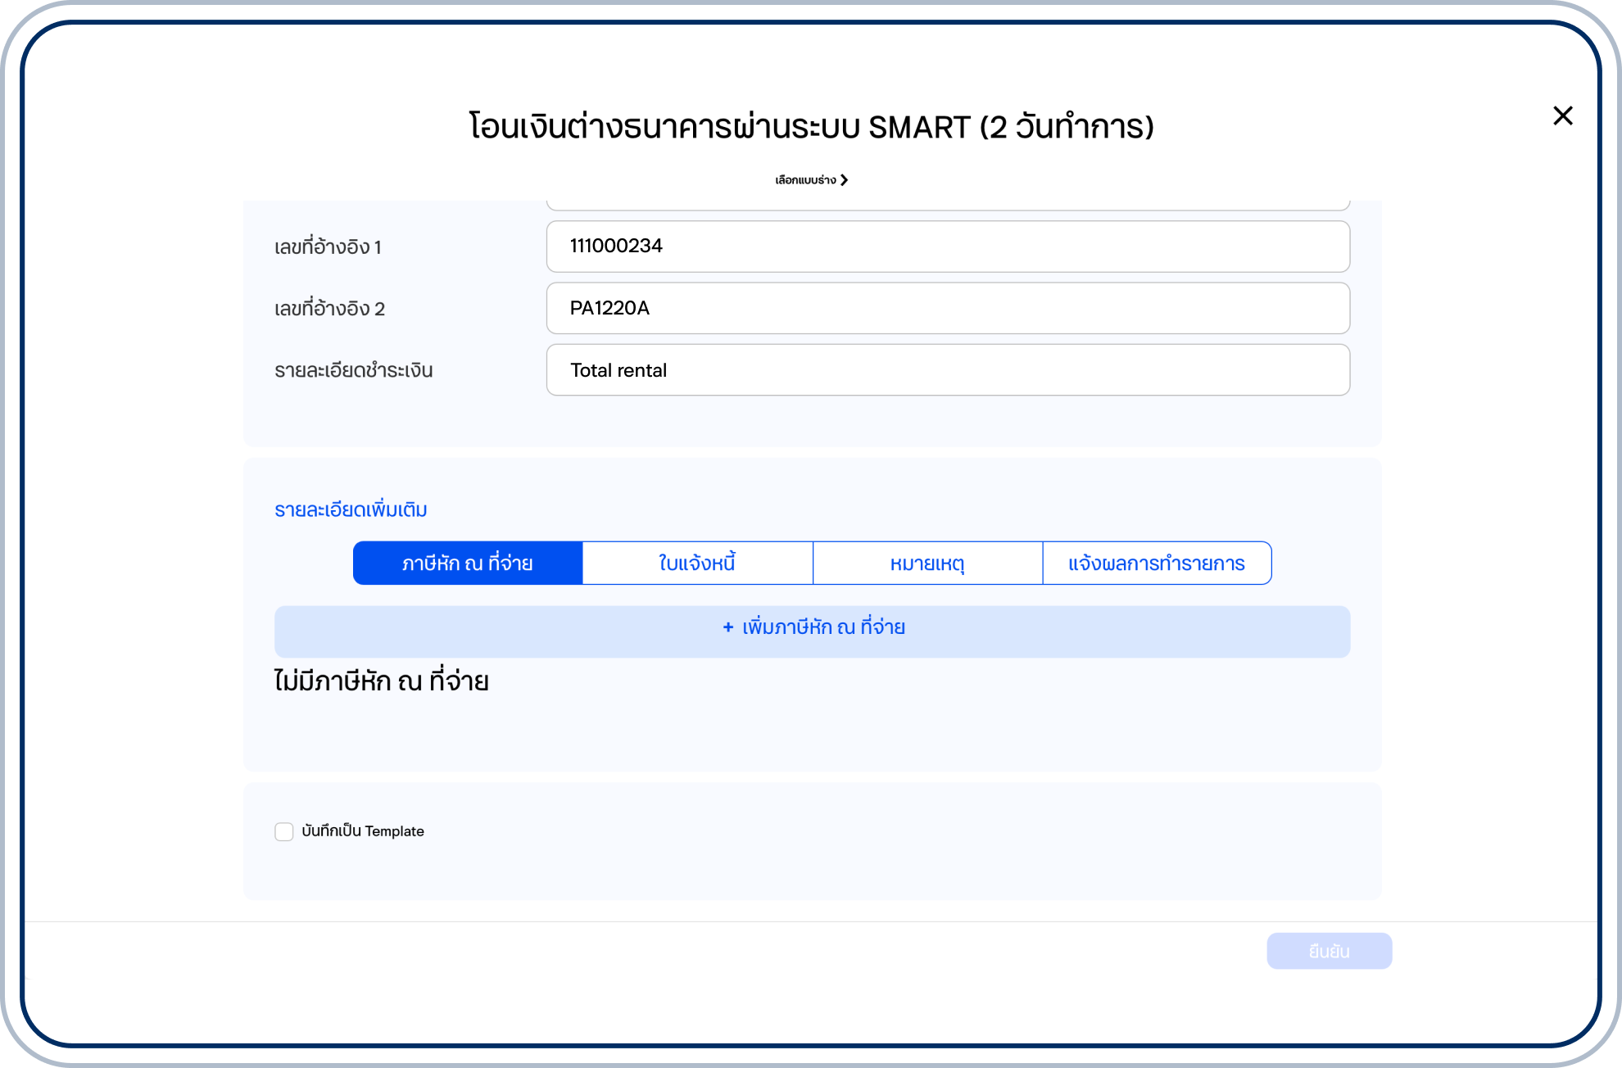Click the เลขที่อ้างอิง 1 label

pos(328,247)
